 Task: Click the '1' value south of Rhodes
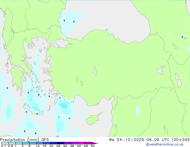pos(59,117)
